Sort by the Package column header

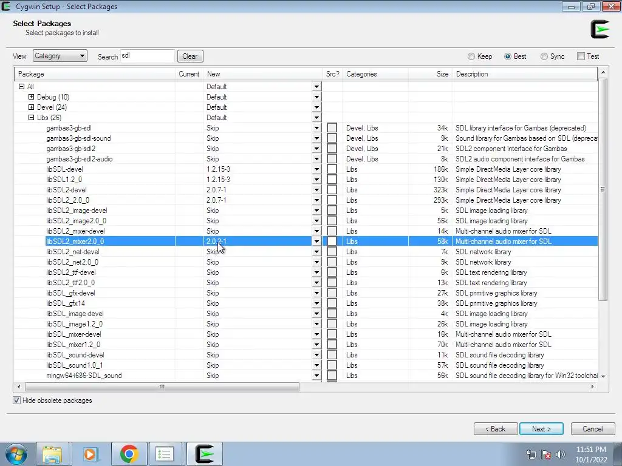point(95,74)
